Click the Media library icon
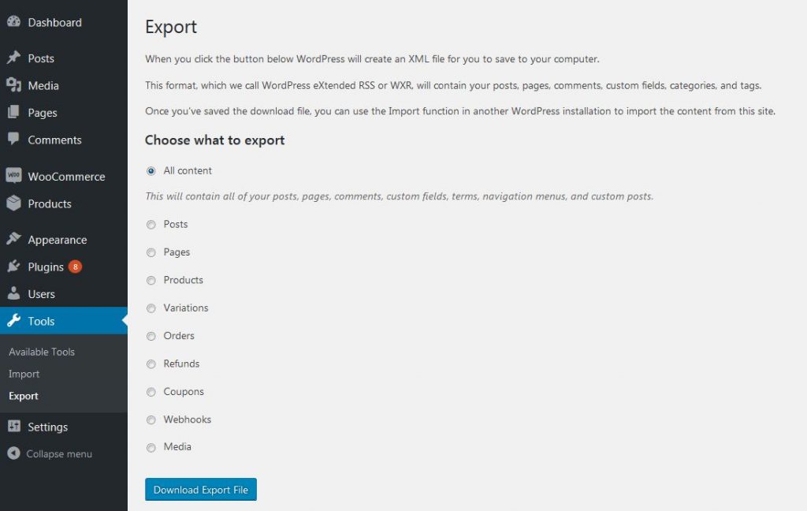 [x=14, y=85]
